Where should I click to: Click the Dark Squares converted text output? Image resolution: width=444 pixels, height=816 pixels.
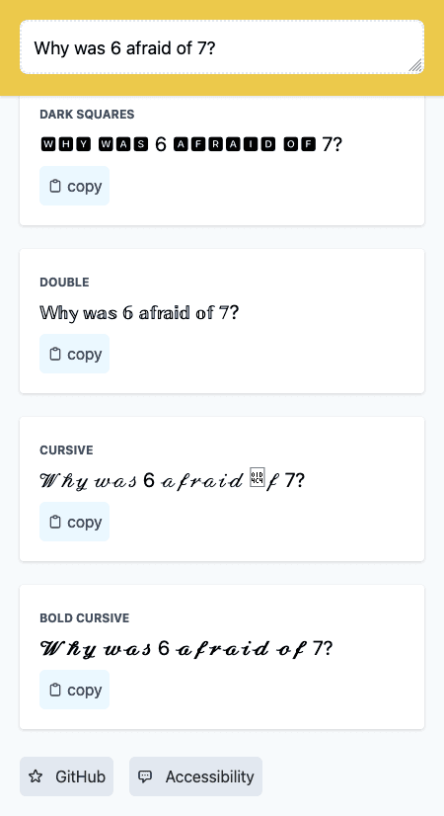[x=191, y=144]
